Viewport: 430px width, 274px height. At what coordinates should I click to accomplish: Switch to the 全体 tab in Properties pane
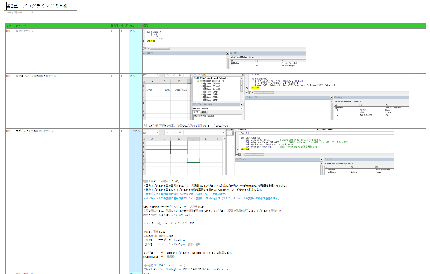click(196, 112)
